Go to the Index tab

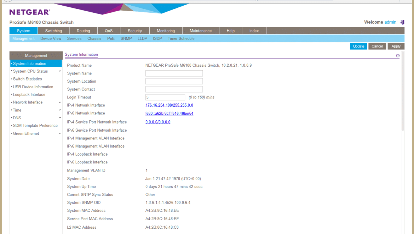pos(254,31)
